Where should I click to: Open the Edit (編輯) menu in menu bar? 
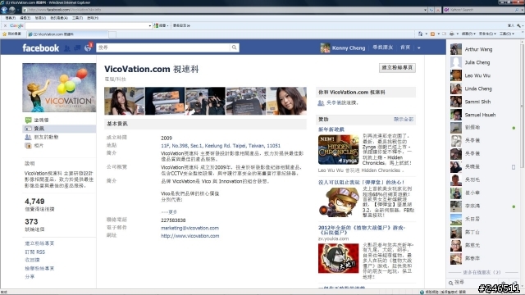25,18
